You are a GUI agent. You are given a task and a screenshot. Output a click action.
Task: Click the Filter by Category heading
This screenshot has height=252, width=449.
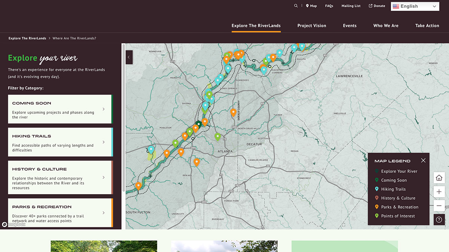pos(26,88)
